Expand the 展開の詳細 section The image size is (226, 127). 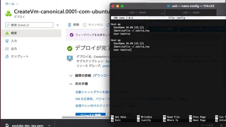pyautogui.click(x=83, y=75)
